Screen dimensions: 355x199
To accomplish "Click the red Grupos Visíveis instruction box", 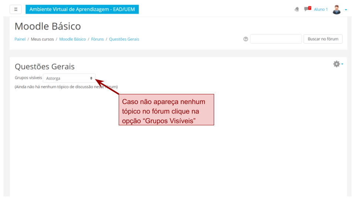I will coord(166,110).
